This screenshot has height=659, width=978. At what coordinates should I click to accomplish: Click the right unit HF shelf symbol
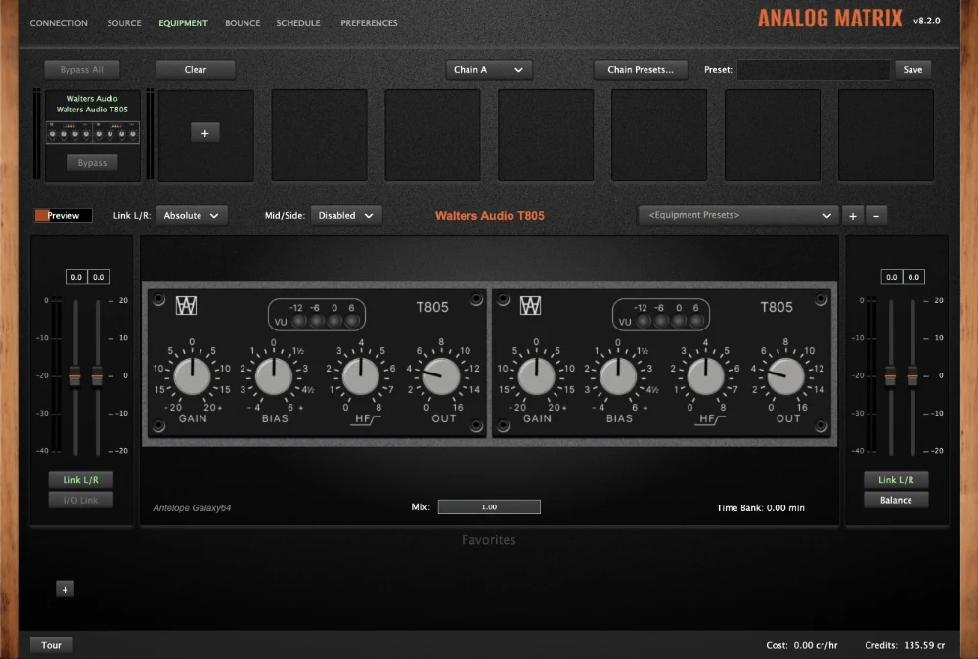point(710,419)
